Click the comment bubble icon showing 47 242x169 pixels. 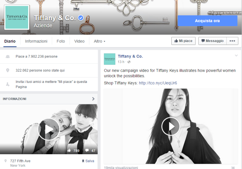[x=87, y=150]
